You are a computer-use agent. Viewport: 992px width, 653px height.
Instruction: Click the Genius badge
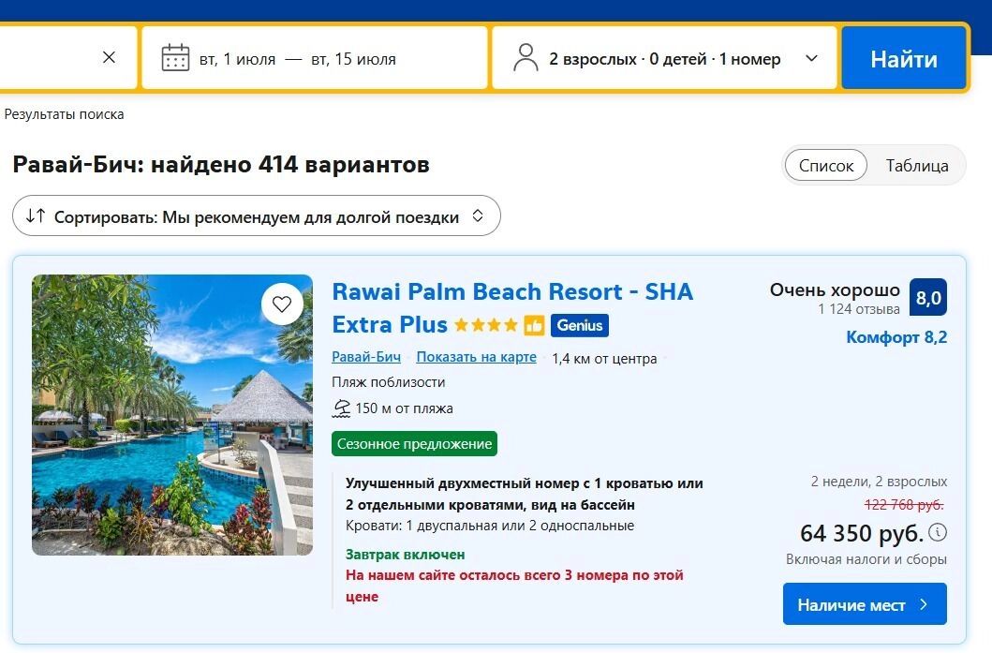580,325
